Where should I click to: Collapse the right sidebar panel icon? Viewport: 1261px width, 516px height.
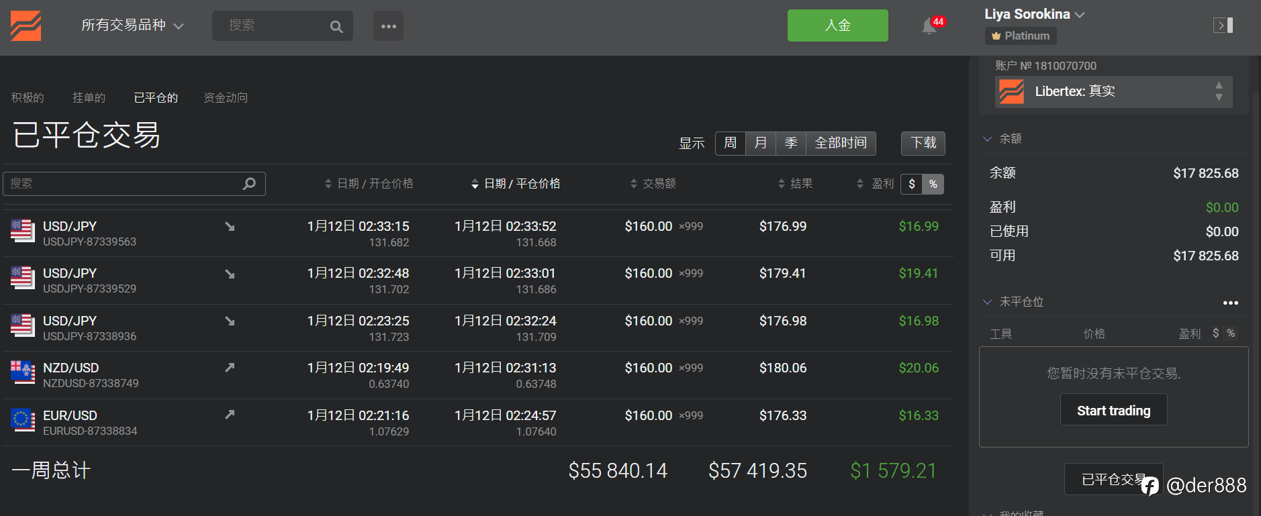pyautogui.click(x=1223, y=25)
